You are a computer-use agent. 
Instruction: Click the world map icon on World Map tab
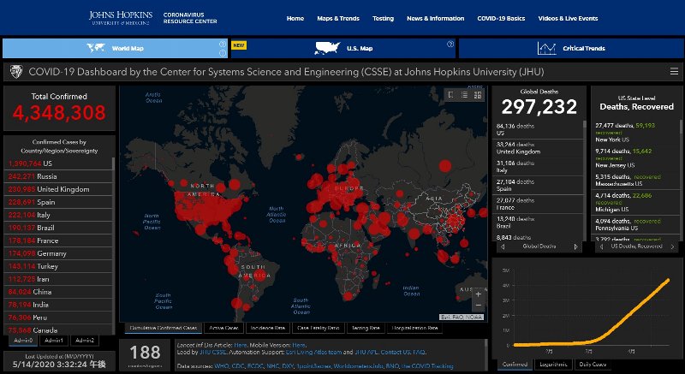tap(96, 48)
